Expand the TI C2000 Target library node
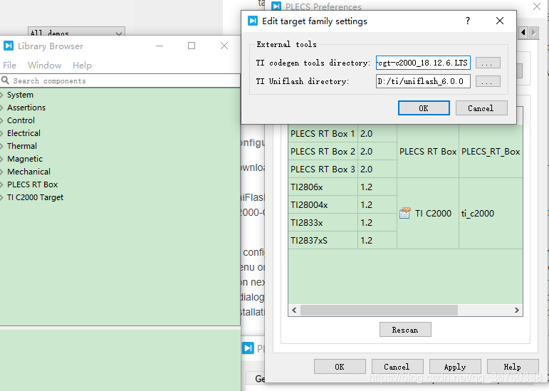 point(1,197)
